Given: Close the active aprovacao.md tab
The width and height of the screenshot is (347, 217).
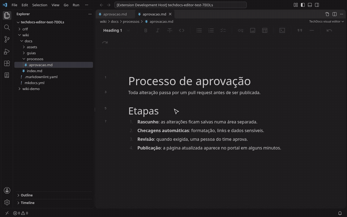Looking at the screenshot, I should click(x=170, y=14).
